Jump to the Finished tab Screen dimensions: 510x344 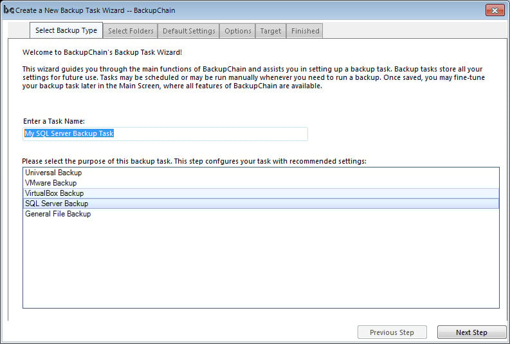[x=304, y=31]
